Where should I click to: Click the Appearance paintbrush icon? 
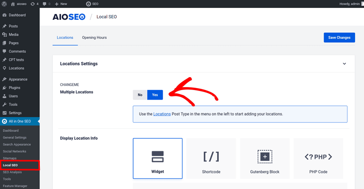pyautogui.click(x=4, y=79)
